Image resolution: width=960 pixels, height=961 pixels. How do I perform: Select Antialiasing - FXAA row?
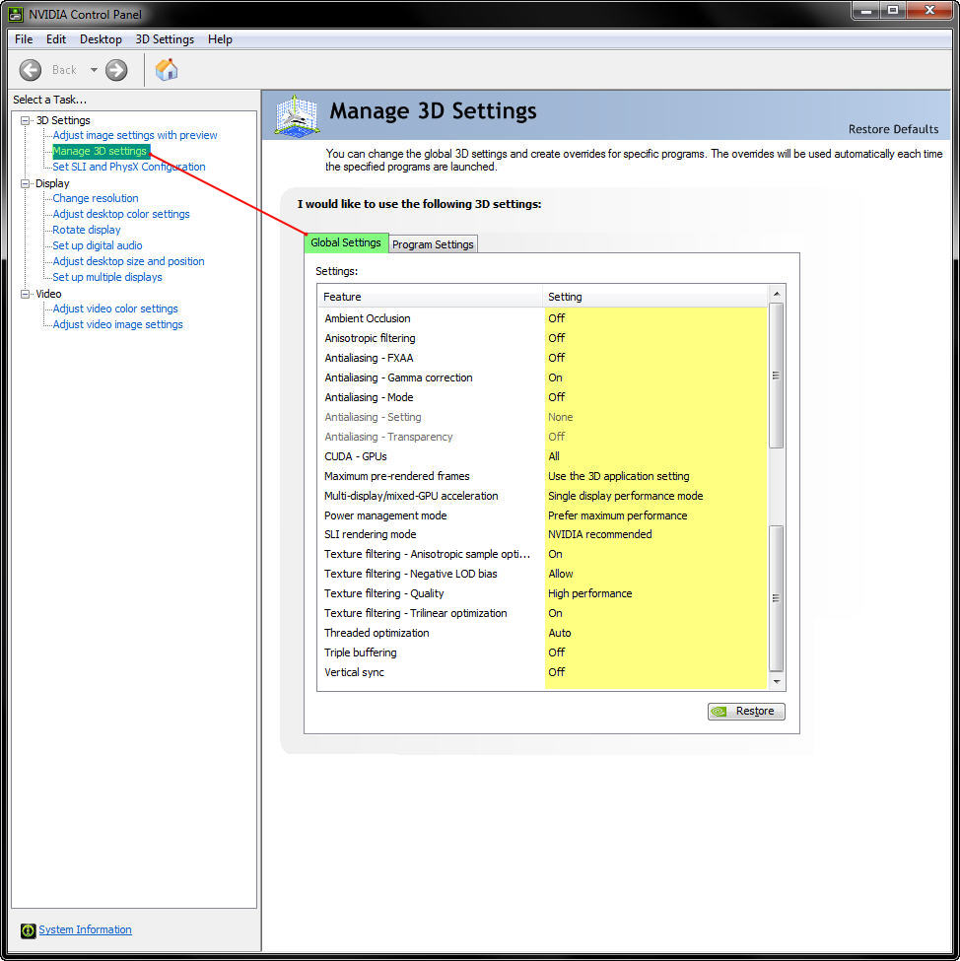[x=542, y=358]
